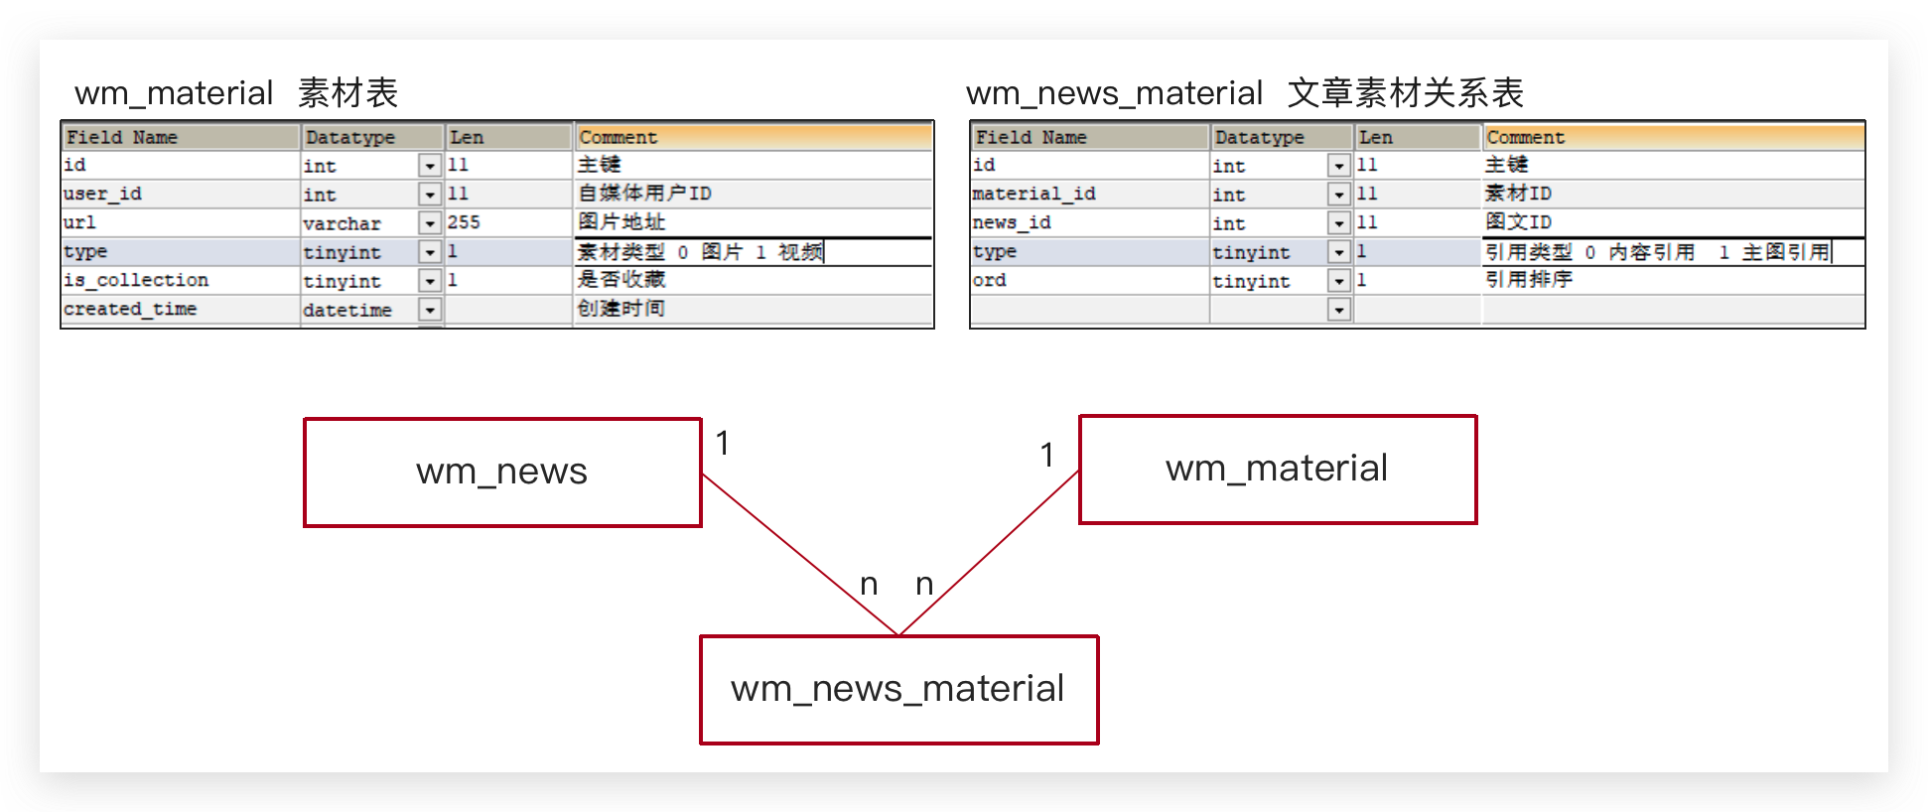Select the wm_news_material entity box in diagram
The width and height of the screenshot is (1928, 812).
(x=898, y=690)
